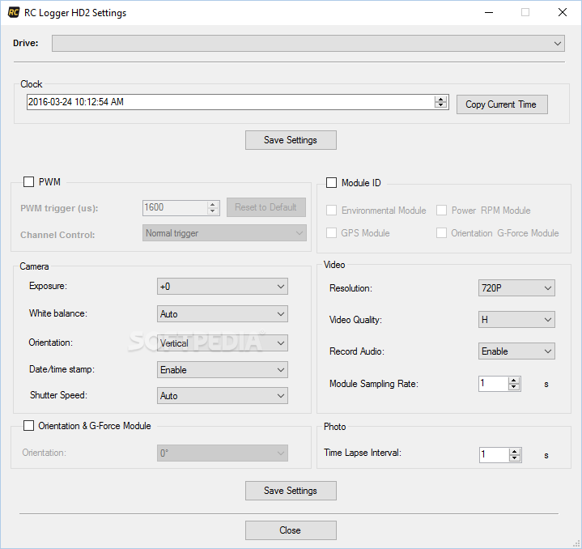
Task: Minimize the RC Logger settings window
Action: (489, 13)
